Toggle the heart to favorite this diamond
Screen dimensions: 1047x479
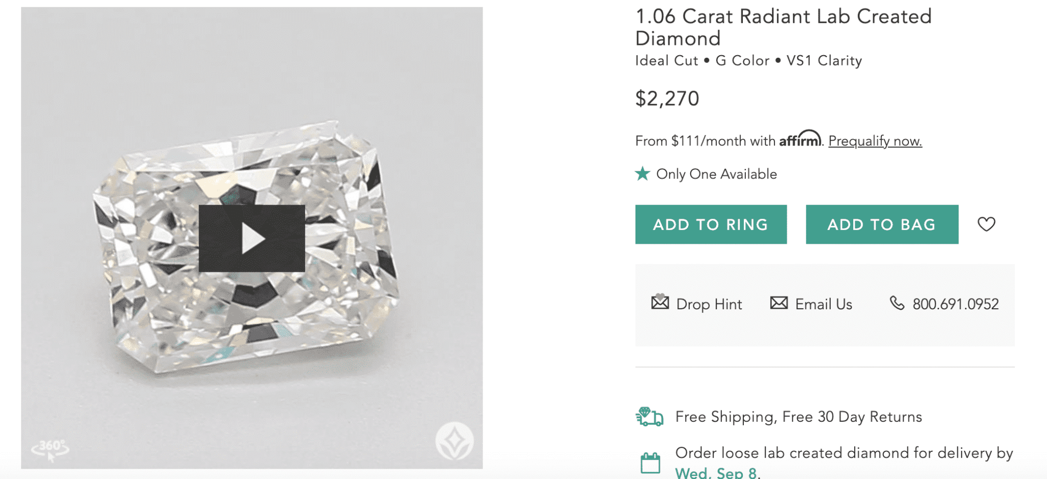tap(986, 224)
